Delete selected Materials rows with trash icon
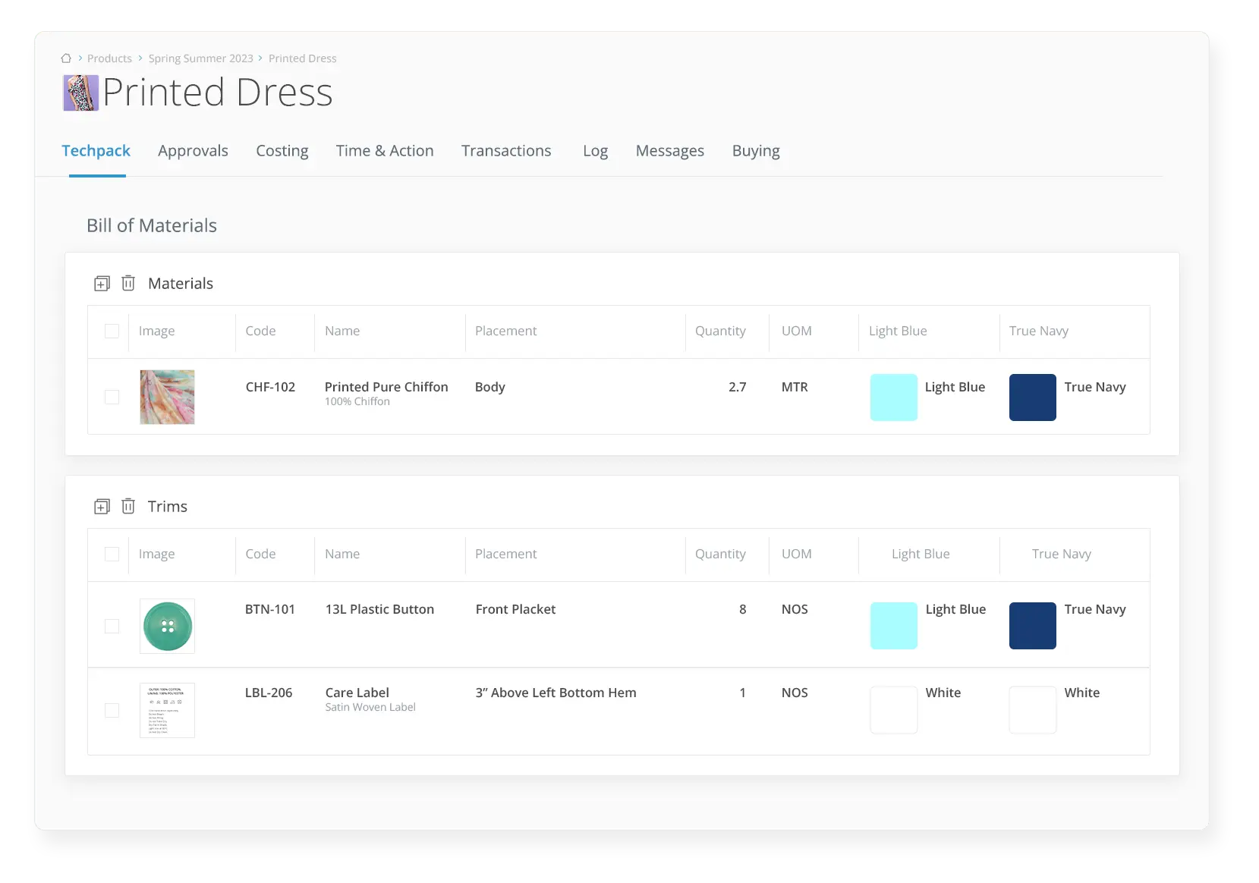This screenshot has height=883, width=1259. pos(128,283)
